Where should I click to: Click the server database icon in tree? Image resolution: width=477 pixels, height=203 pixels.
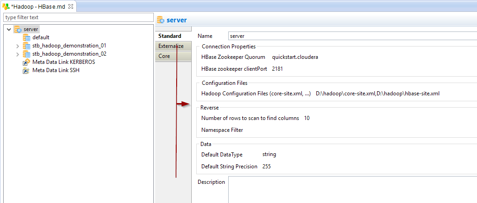(x=18, y=30)
